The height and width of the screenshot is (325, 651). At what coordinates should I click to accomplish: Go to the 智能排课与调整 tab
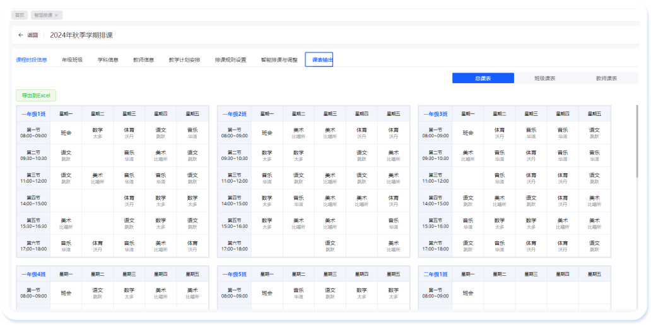279,60
